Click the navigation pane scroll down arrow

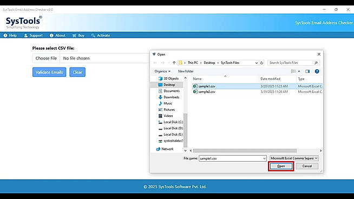(185, 150)
